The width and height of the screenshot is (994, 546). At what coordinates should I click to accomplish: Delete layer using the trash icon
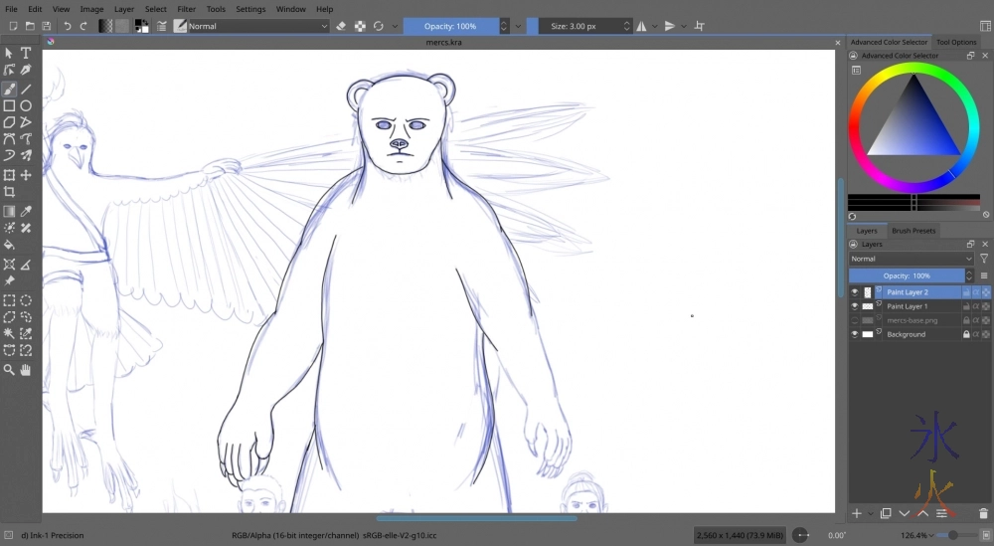[x=983, y=513]
